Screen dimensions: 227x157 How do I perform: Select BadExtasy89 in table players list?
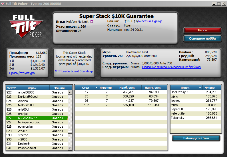point(196,92)
